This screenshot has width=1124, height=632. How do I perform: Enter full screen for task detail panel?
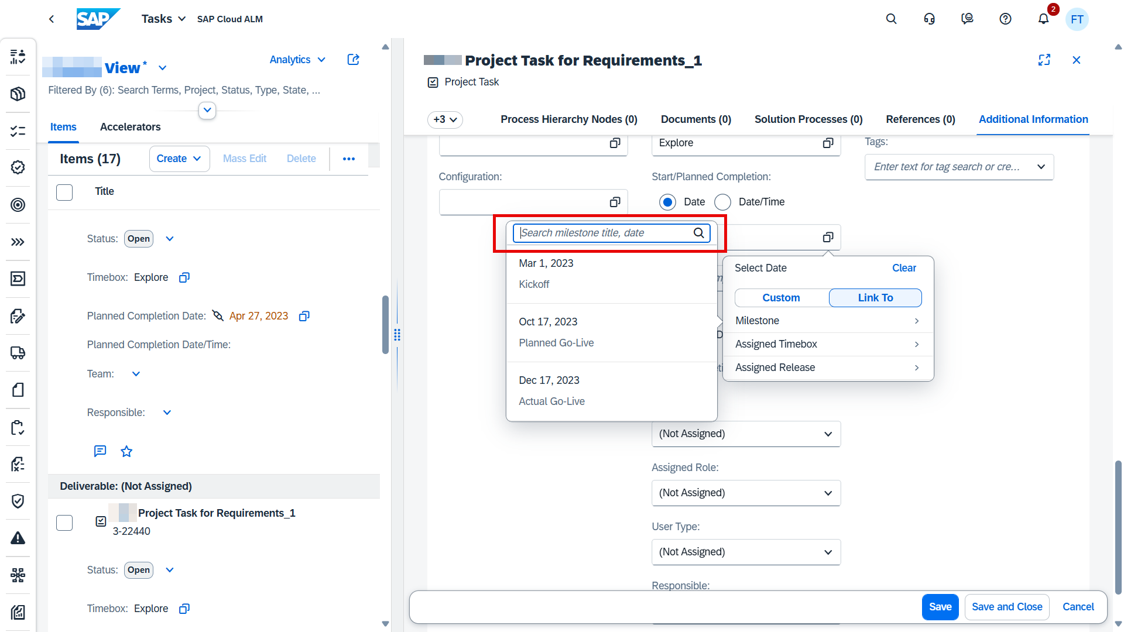click(x=1044, y=60)
